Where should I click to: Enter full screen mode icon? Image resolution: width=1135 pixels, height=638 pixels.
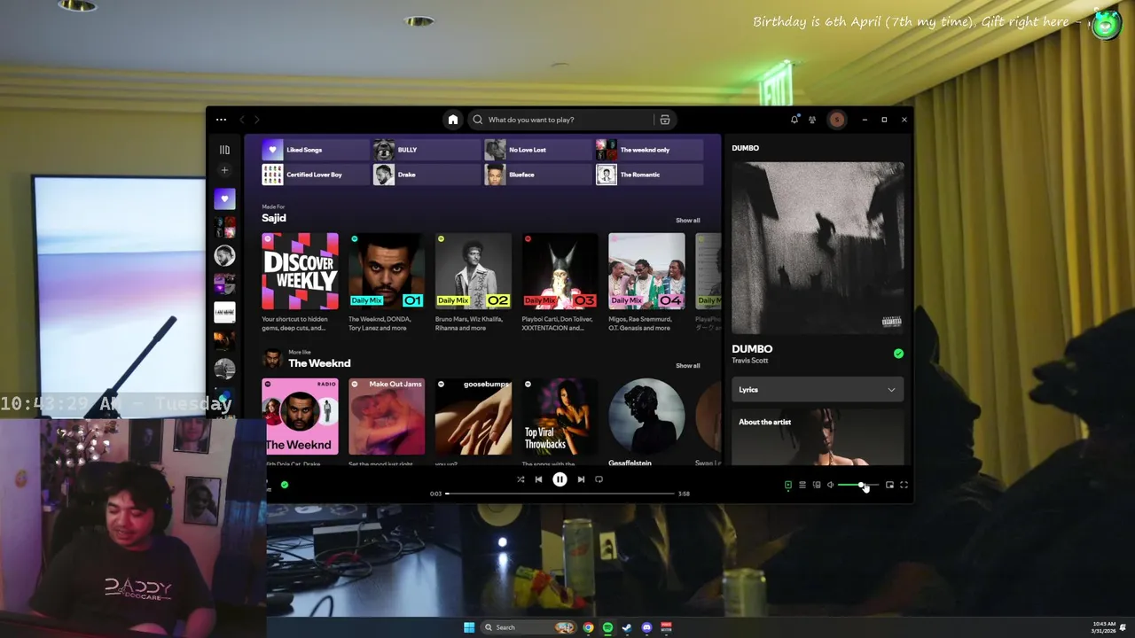point(904,485)
